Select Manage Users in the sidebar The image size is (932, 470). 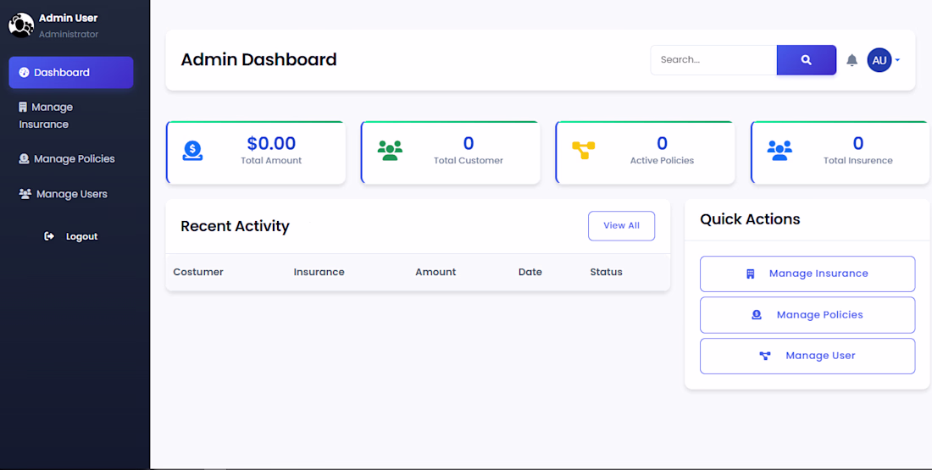click(x=71, y=194)
